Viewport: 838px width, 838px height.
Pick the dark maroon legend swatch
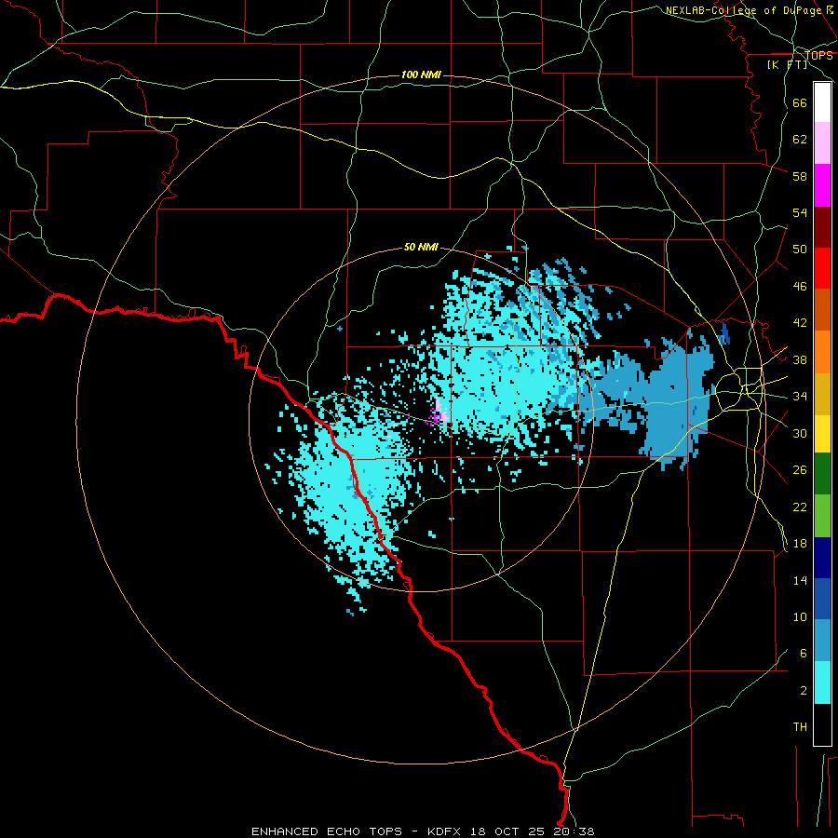point(822,227)
